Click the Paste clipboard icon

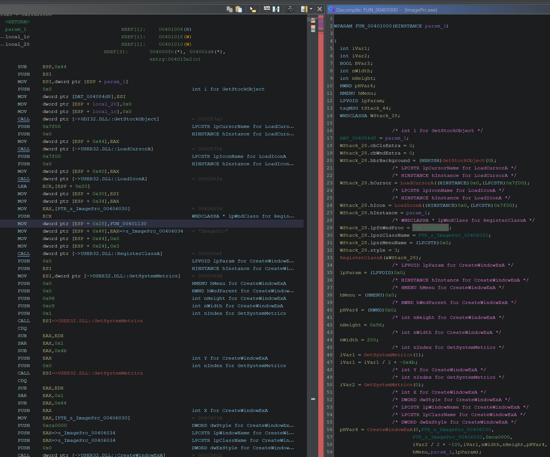239,9
